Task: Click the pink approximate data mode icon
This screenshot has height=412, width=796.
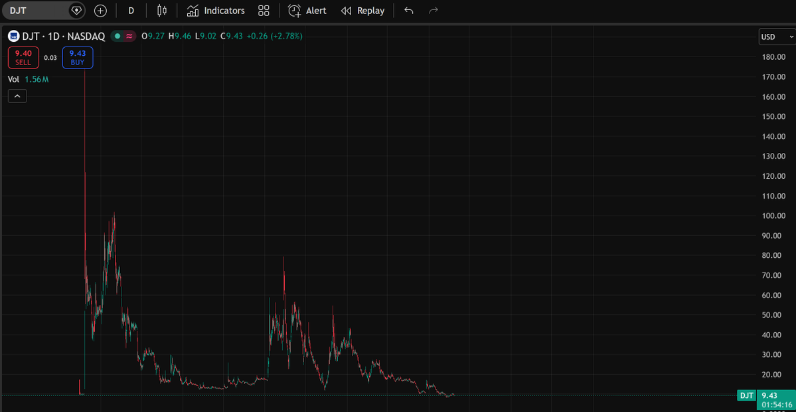Action: 129,36
